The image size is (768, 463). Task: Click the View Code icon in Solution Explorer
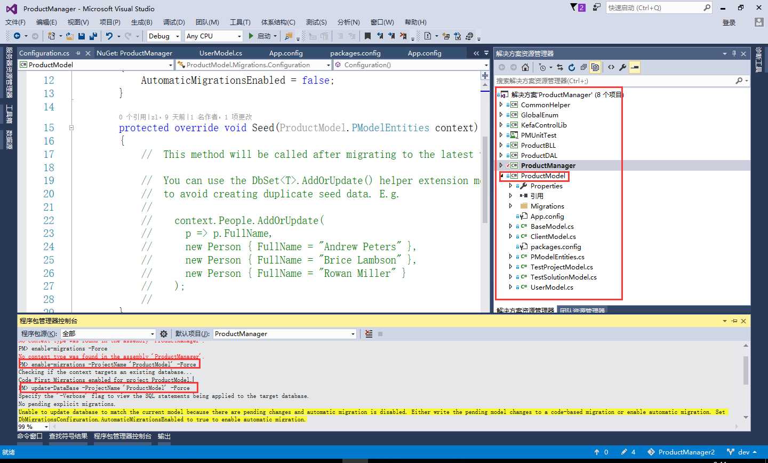pos(611,67)
